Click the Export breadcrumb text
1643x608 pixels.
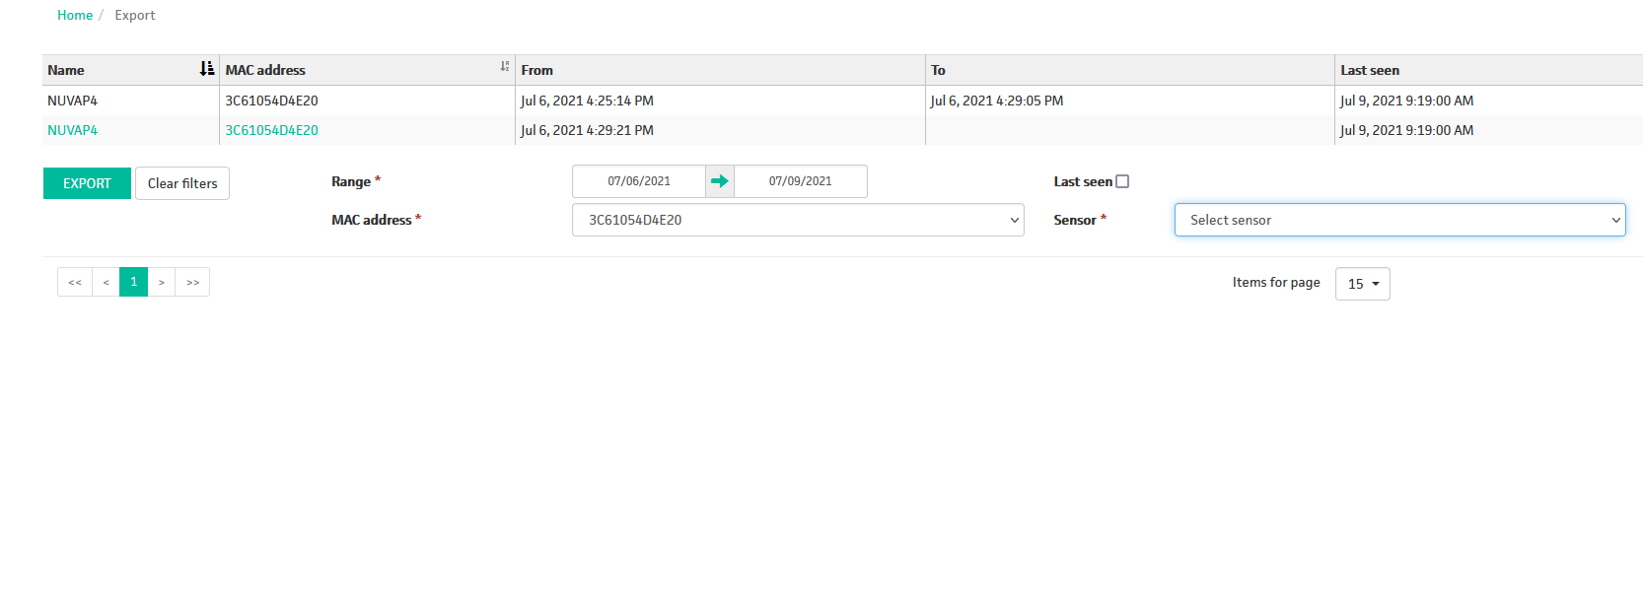click(135, 15)
